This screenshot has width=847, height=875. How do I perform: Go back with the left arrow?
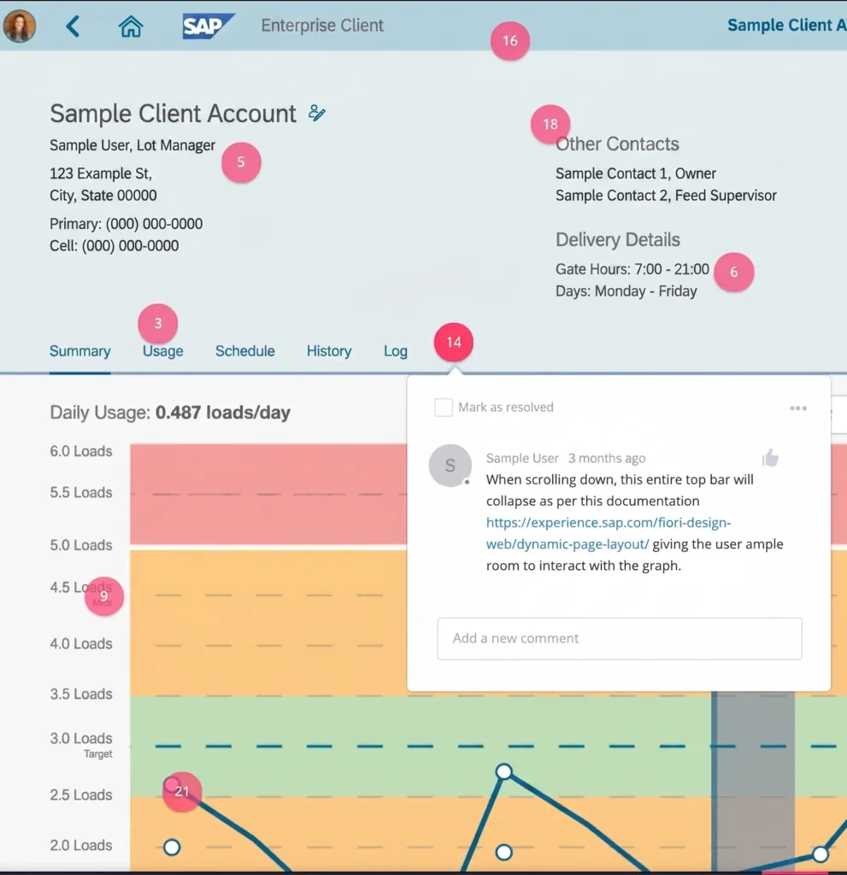[73, 26]
